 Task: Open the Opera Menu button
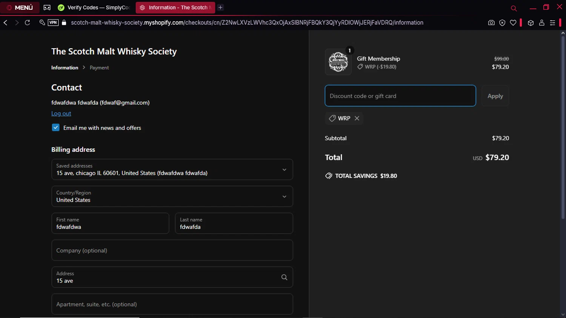(x=20, y=8)
